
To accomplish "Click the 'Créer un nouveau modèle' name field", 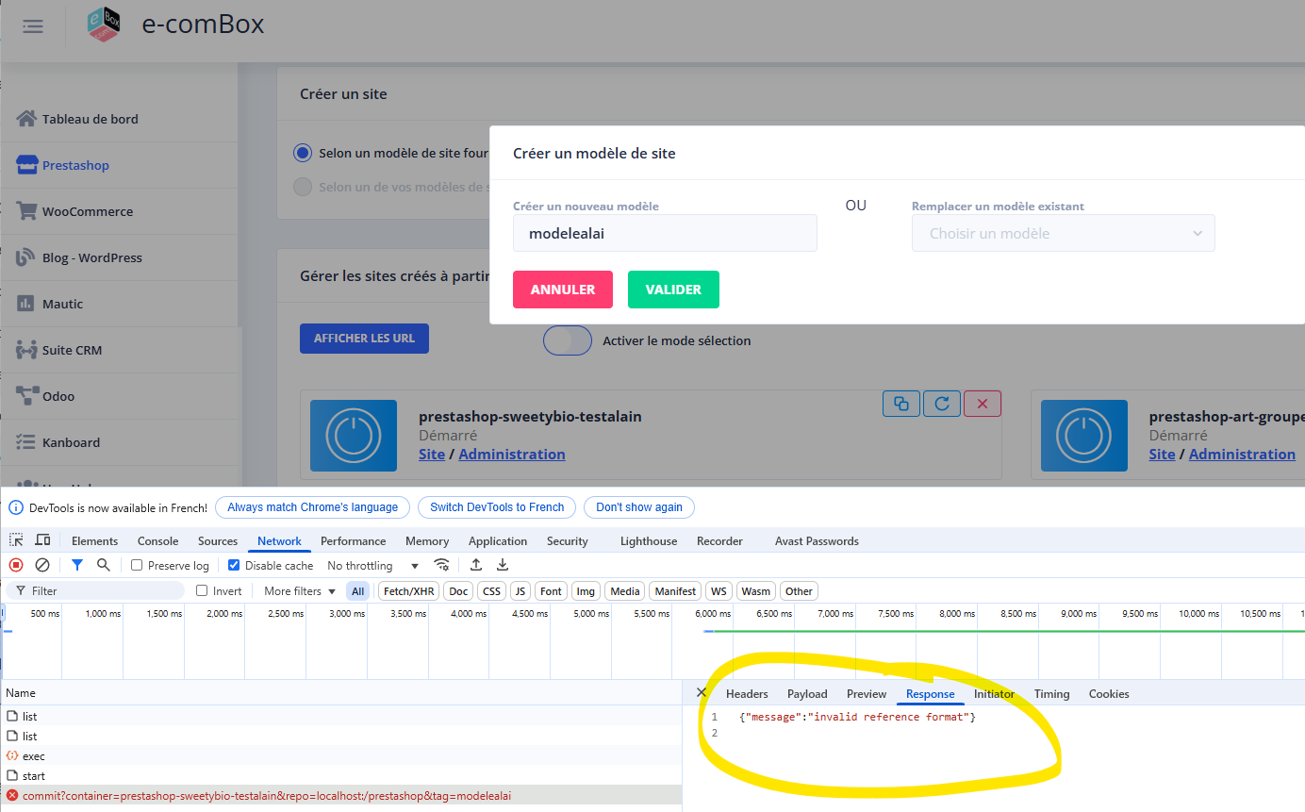I will pyautogui.click(x=665, y=233).
